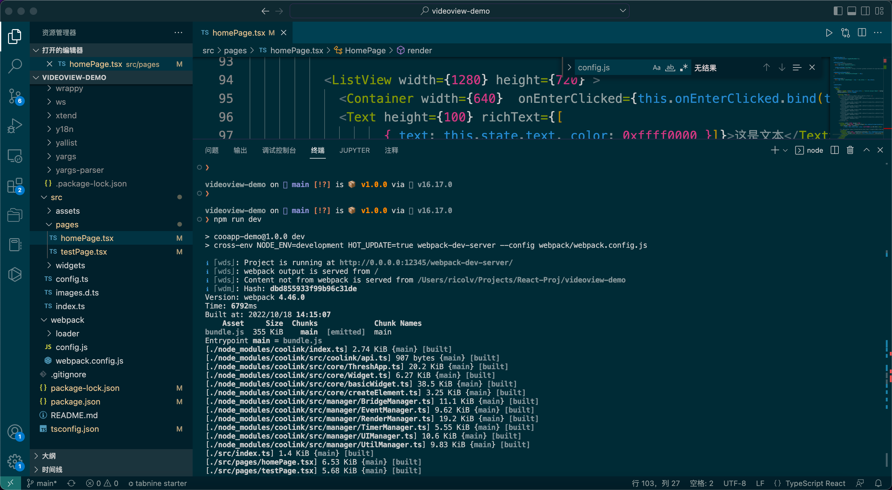
Task: Open changes compare icon in editor toolbar
Action: (x=845, y=33)
